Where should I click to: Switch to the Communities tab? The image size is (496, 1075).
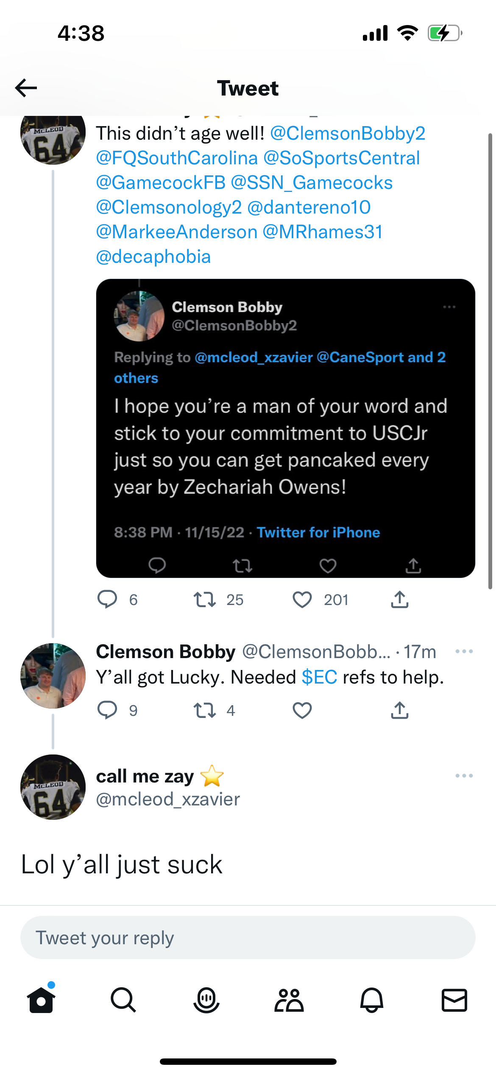[x=289, y=1000]
